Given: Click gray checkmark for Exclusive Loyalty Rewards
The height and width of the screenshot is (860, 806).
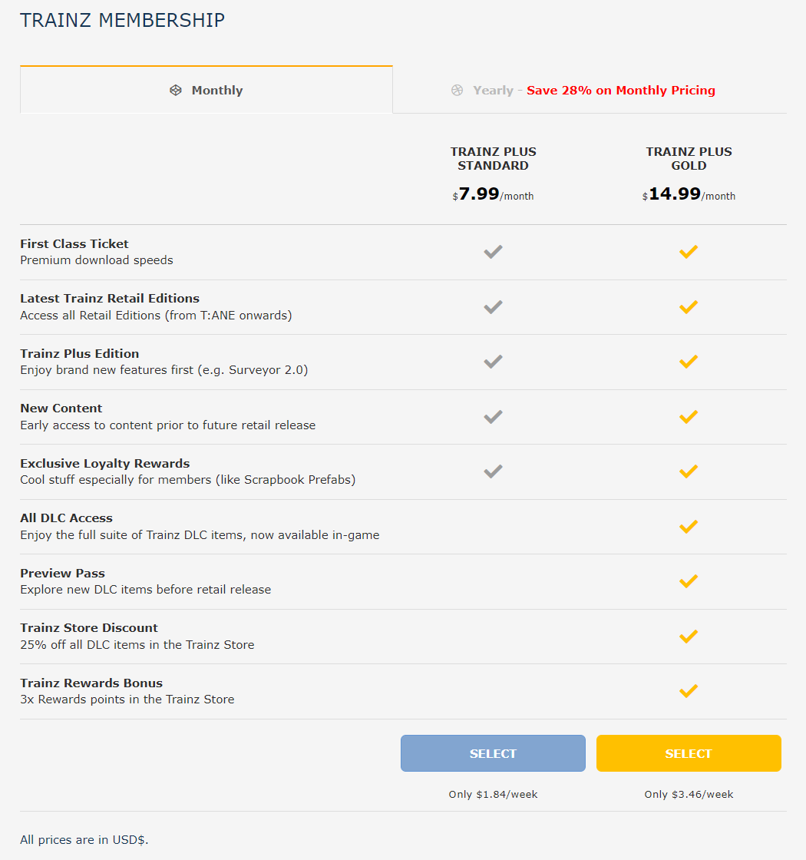Looking at the screenshot, I should (x=493, y=471).
